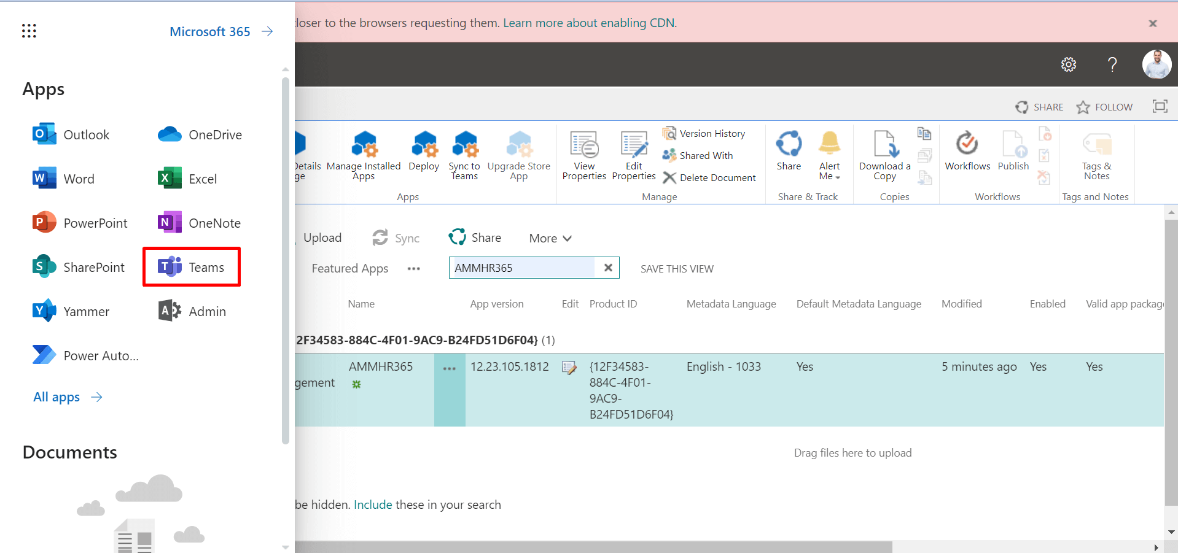Click Sync to Teams ribbon button
Screen dimensions: 1178x553
point(464,156)
